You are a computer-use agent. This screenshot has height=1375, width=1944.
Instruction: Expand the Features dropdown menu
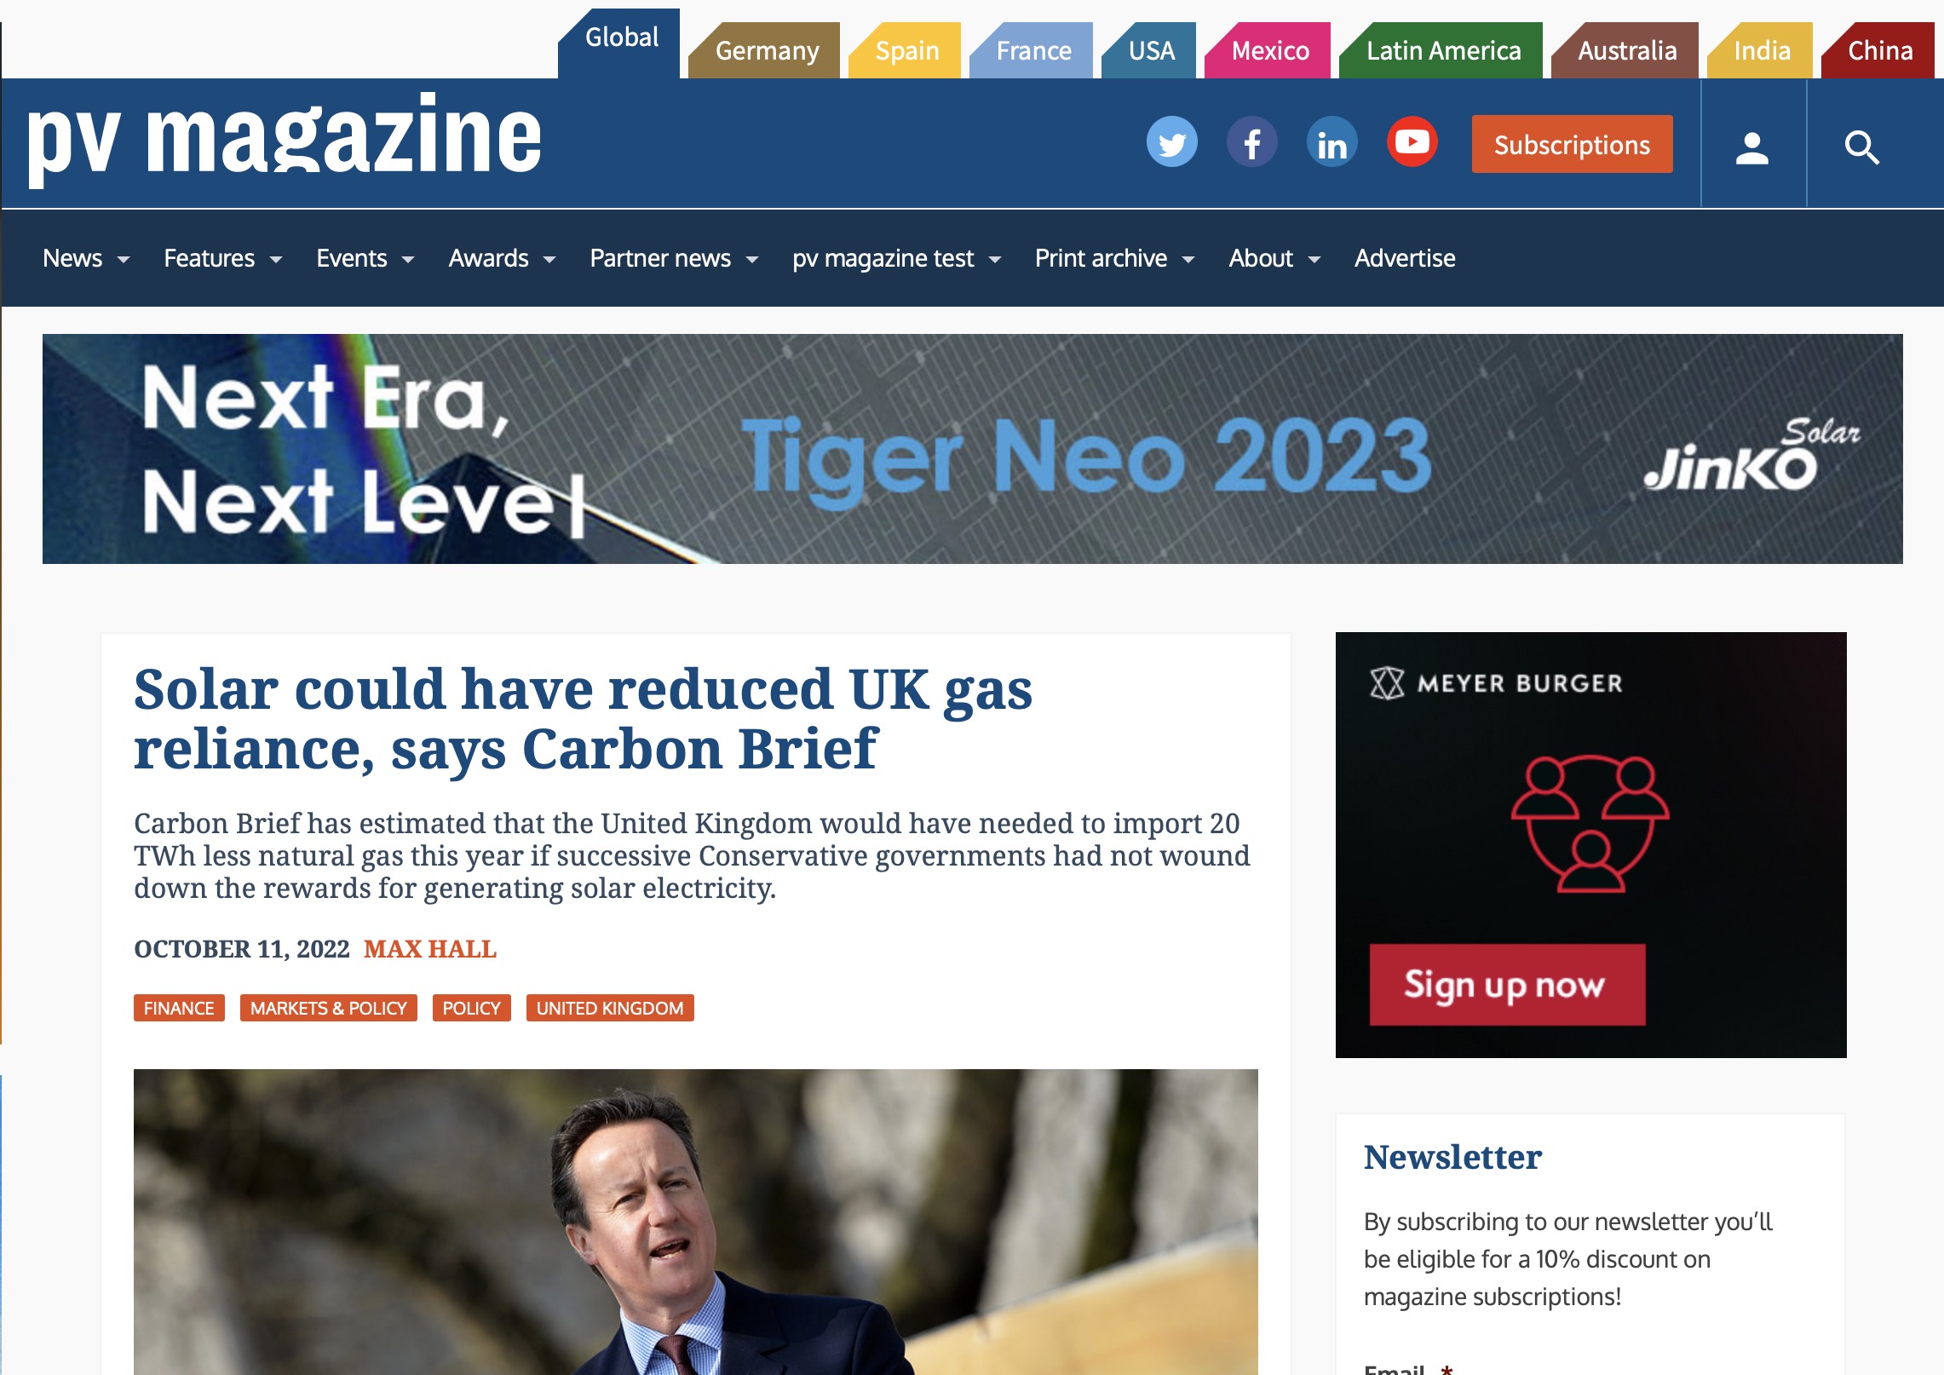(x=223, y=258)
